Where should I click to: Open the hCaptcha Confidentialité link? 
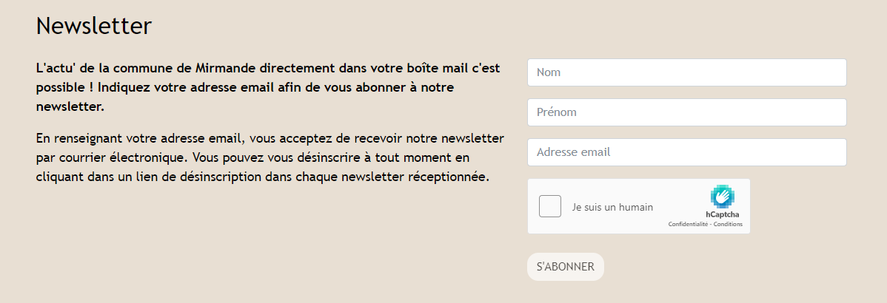coord(688,224)
